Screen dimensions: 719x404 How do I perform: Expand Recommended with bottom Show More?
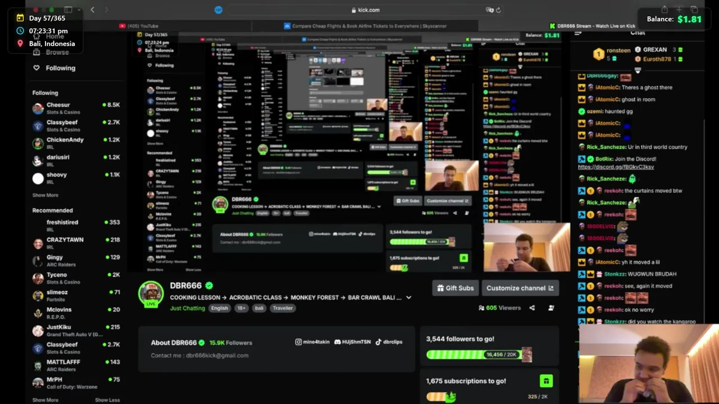coord(45,400)
